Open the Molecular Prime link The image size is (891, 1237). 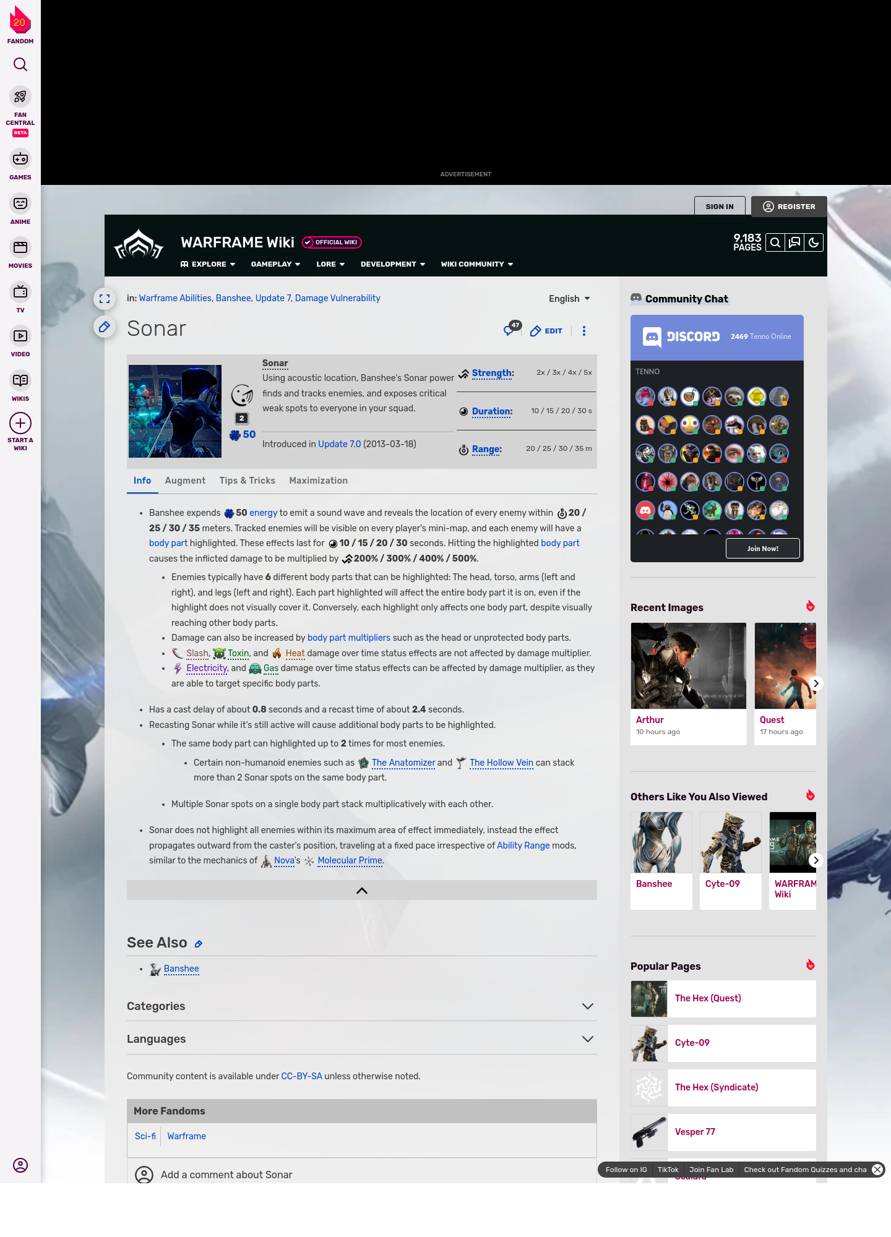[350, 860]
